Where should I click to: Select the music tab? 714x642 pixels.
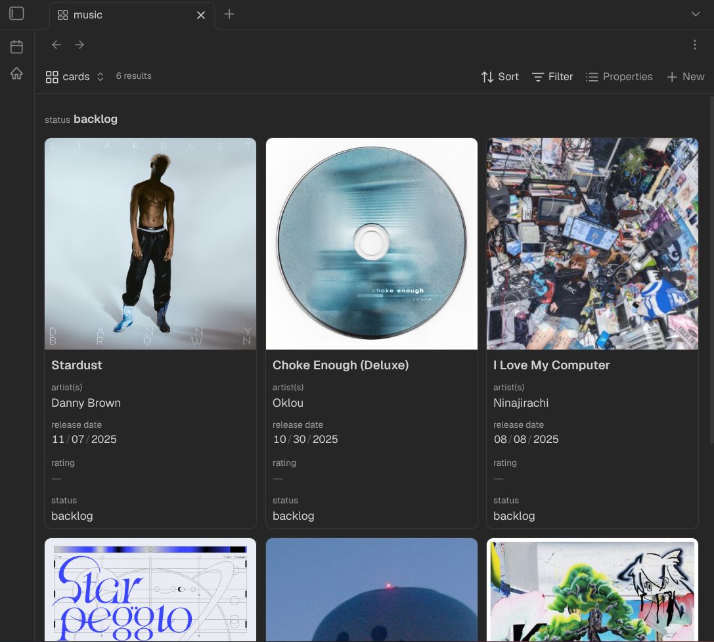(131, 15)
